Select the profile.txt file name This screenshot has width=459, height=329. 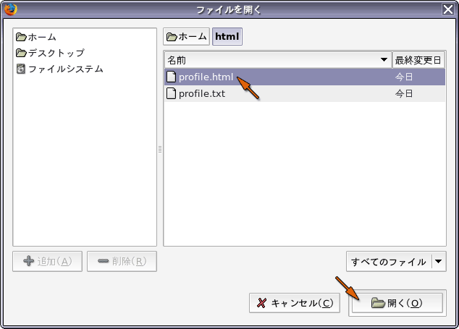(x=202, y=93)
